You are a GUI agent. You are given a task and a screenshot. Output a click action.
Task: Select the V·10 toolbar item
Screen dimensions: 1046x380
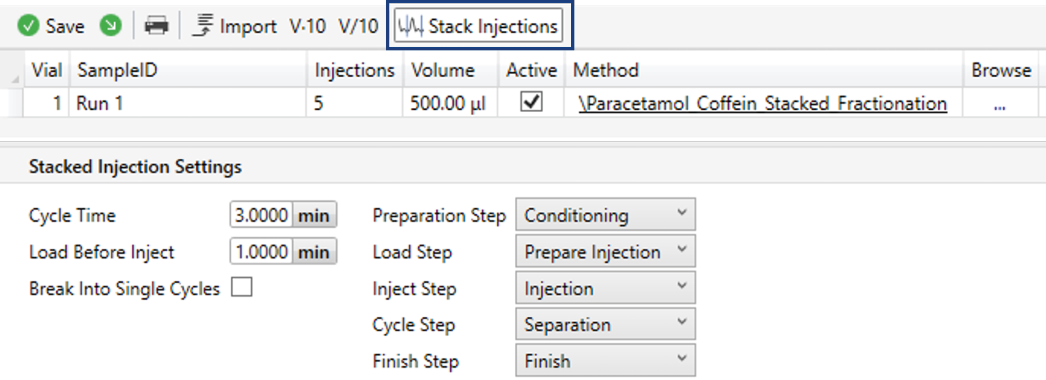coord(307,26)
